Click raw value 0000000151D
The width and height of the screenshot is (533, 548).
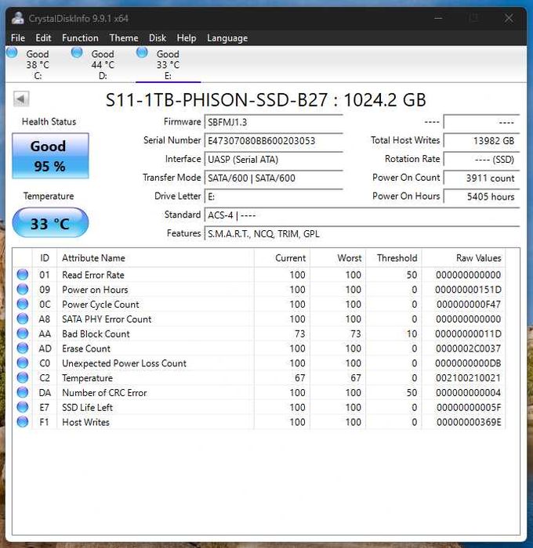pos(468,290)
